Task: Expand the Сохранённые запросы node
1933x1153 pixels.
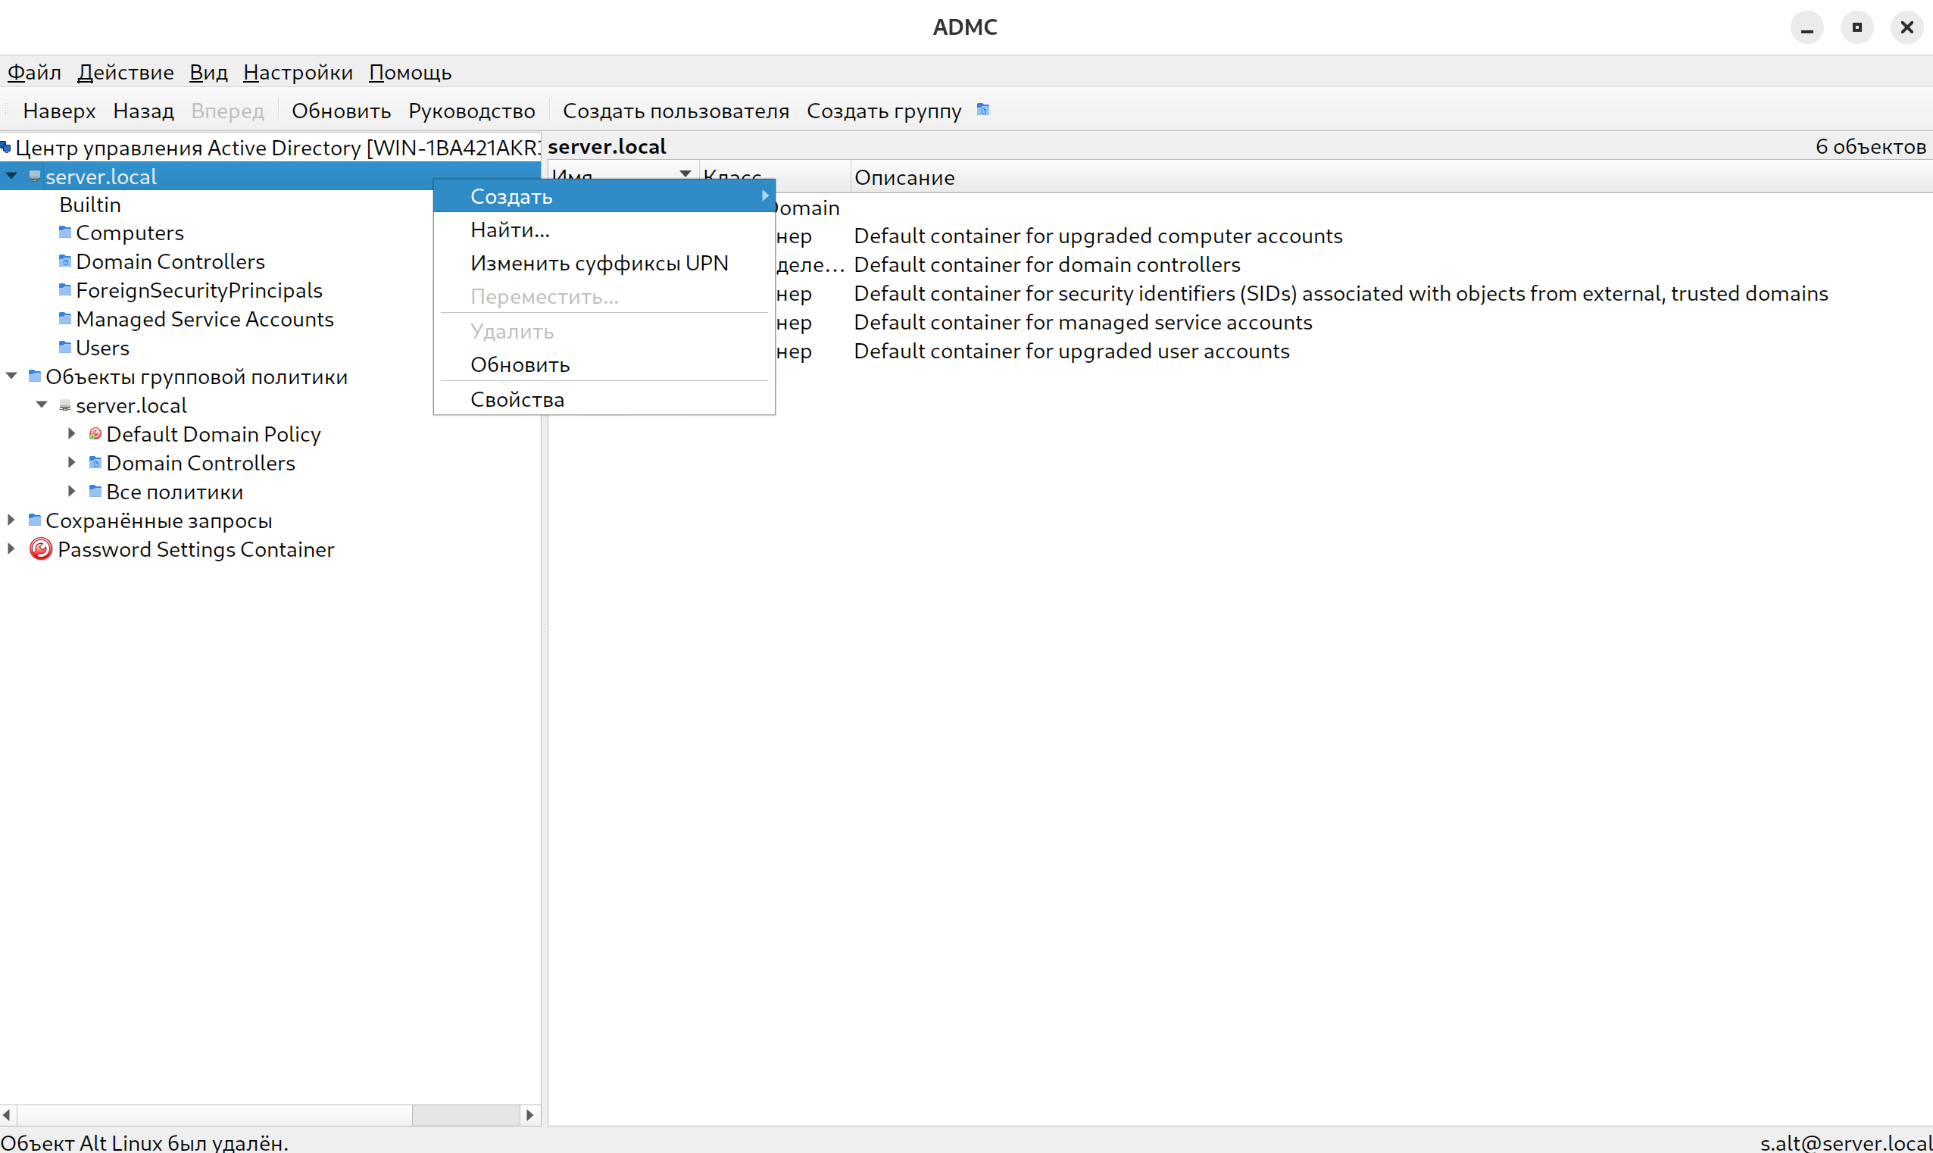Action: click(11, 520)
